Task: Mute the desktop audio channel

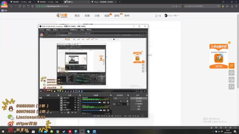Action: point(104,102)
